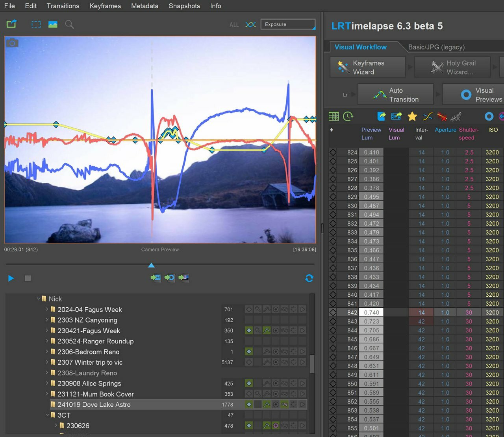The height and width of the screenshot is (437, 504).
Task: Start playback with the play button
Action: point(11,278)
